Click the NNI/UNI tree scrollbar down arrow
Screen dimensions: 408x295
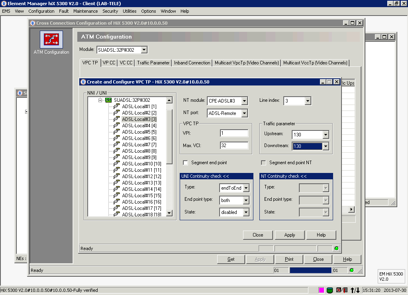(x=169, y=213)
